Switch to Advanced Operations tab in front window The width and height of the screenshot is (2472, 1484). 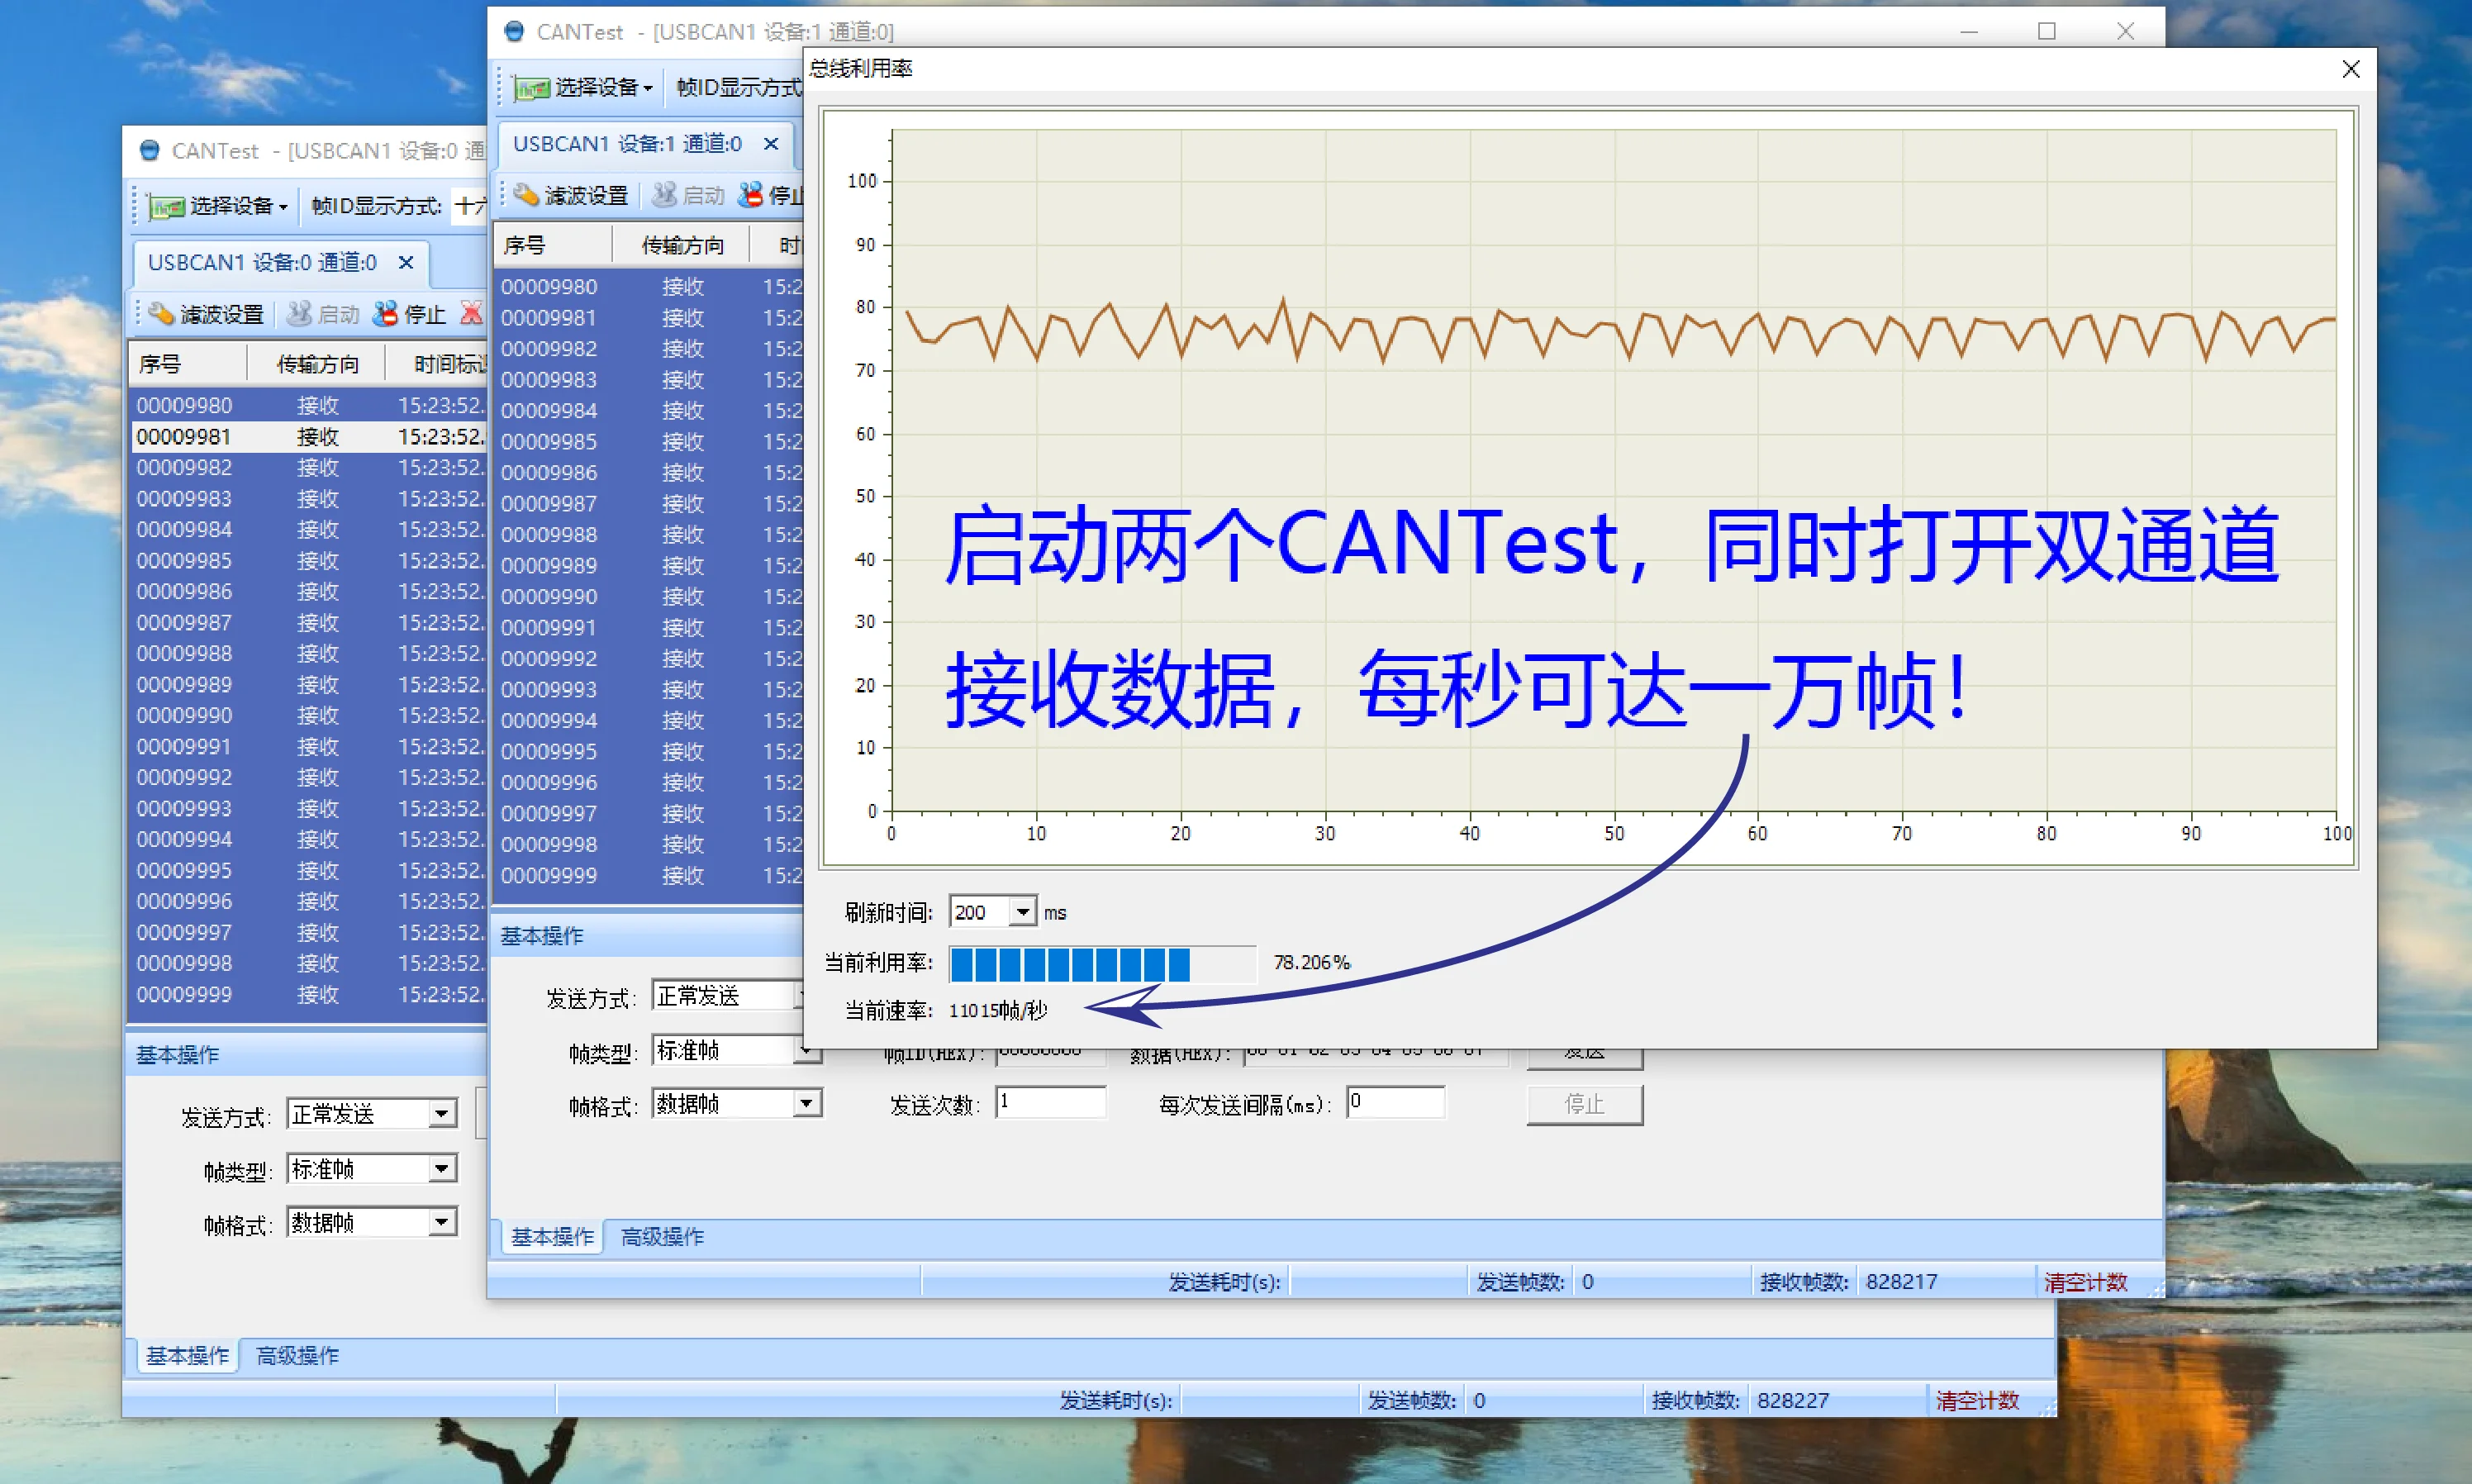(662, 1237)
